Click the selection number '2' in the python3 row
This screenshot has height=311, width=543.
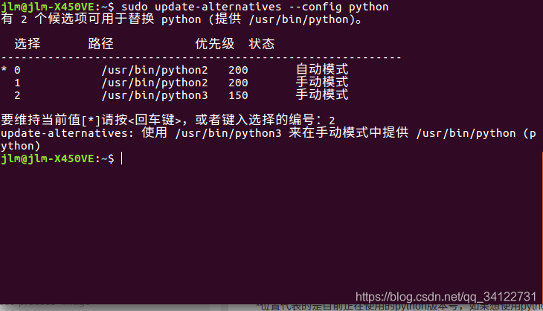(17, 95)
